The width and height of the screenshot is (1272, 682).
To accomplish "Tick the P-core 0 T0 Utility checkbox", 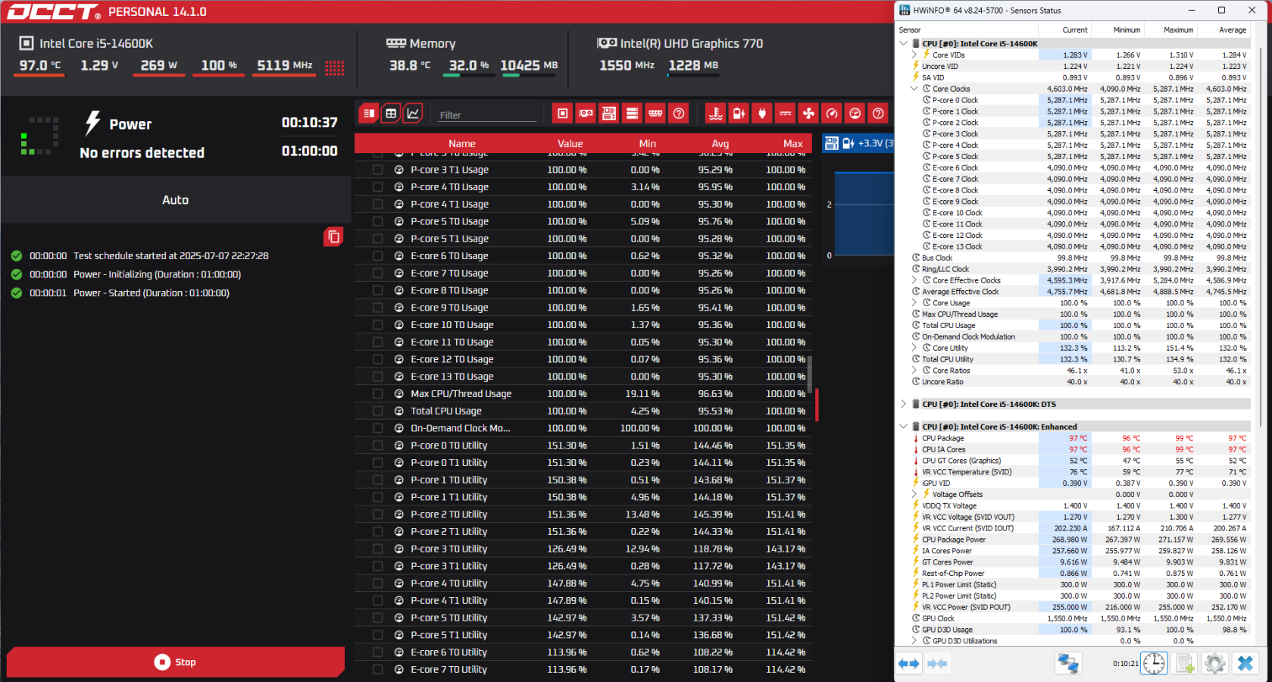I will [x=377, y=446].
